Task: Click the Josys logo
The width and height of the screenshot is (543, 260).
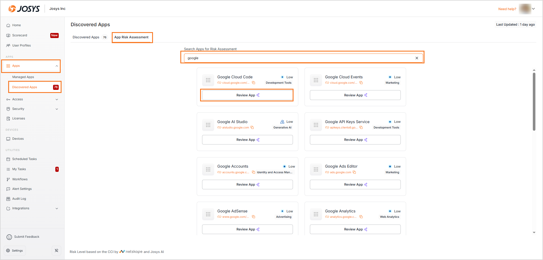Action: [24, 9]
